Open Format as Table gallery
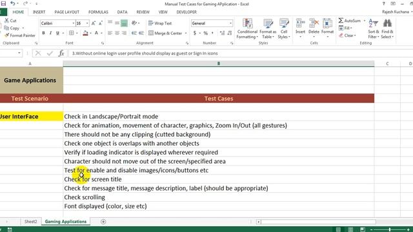 [268, 28]
